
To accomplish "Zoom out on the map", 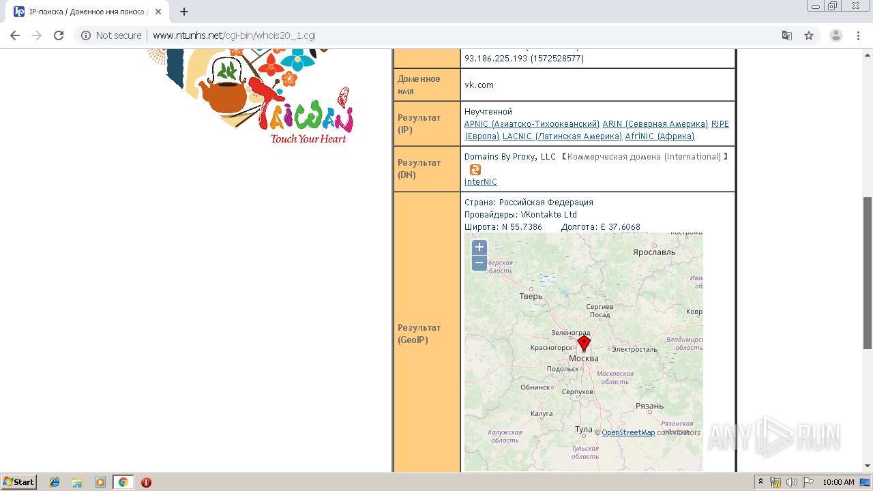I will [x=479, y=263].
